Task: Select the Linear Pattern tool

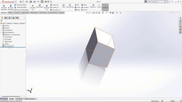Action: (70, 6)
